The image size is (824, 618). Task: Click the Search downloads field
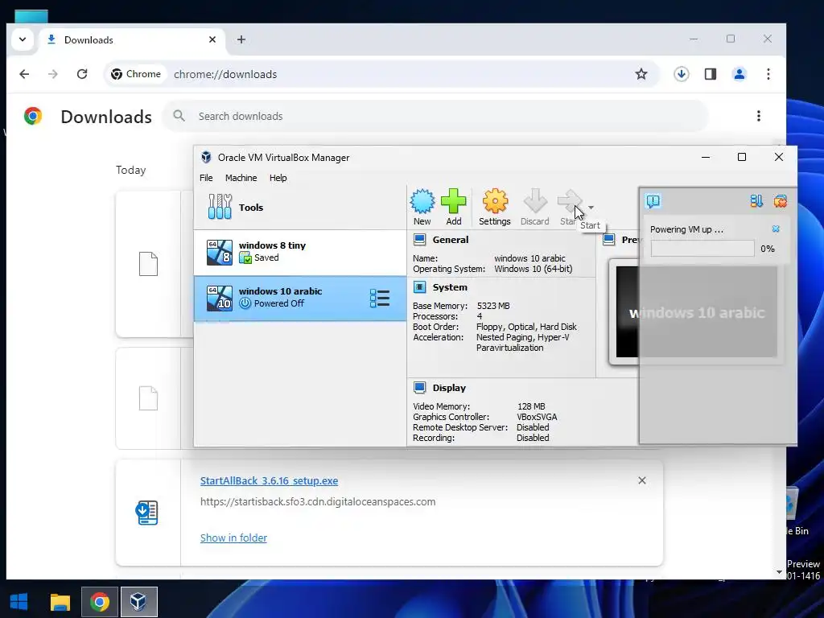coord(436,116)
